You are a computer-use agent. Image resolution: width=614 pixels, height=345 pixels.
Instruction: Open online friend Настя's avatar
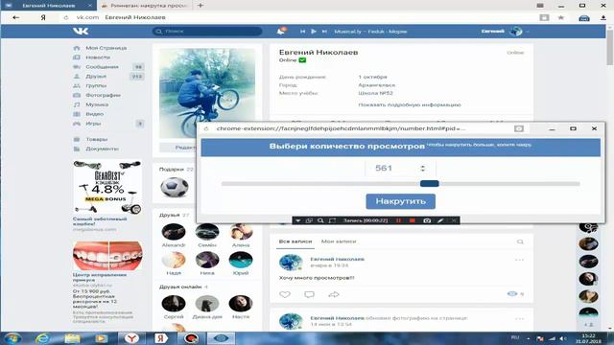point(241,304)
